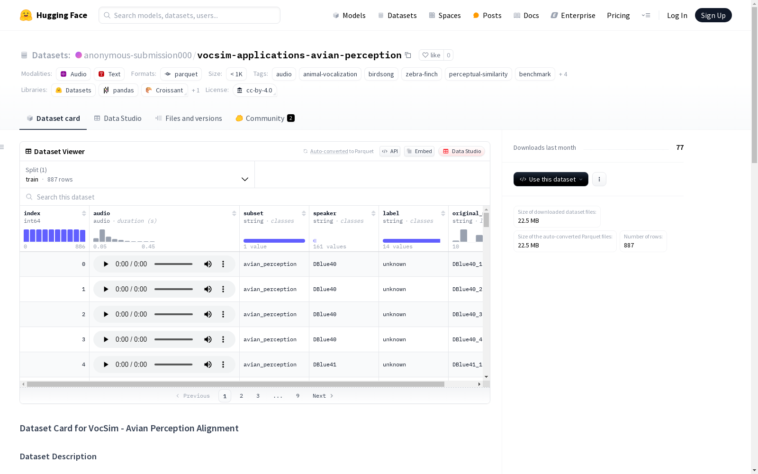Switch to the Dataset card tab
The width and height of the screenshot is (758, 474).
(53, 118)
